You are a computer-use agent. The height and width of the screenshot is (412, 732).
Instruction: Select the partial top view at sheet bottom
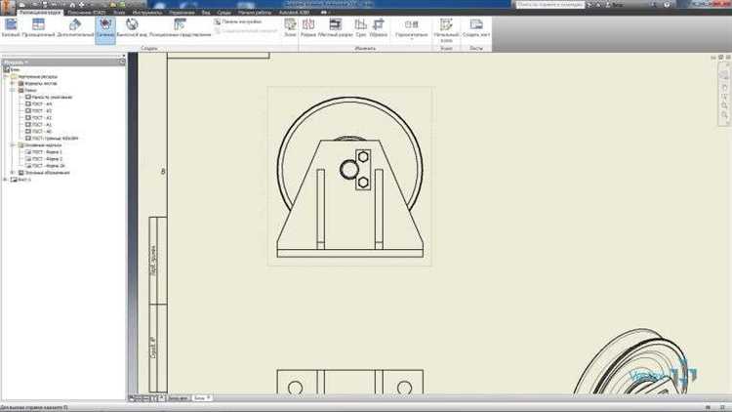(x=350, y=382)
